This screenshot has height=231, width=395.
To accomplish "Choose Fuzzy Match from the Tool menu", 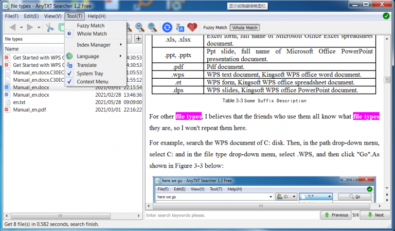I will (x=91, y=25).
